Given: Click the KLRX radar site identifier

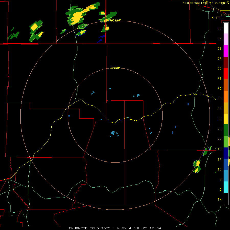Looking at the screenshot, I should 122,228.
